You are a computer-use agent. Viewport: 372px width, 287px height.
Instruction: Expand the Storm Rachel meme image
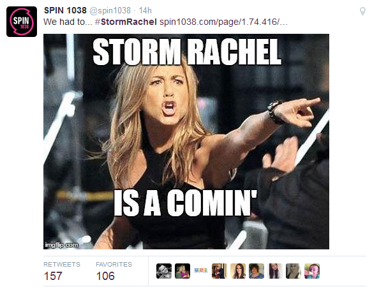(186, 142)
